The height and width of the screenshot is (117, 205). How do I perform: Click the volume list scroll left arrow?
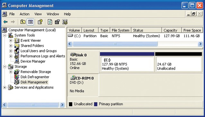click(70, 44)
